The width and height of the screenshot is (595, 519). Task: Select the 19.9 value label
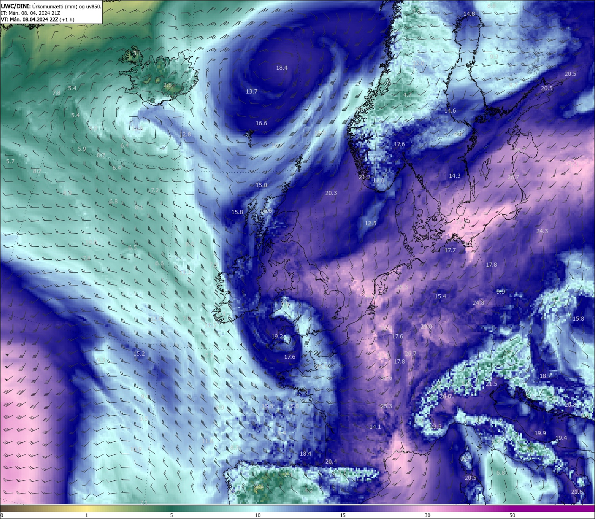tap(540, 433)
